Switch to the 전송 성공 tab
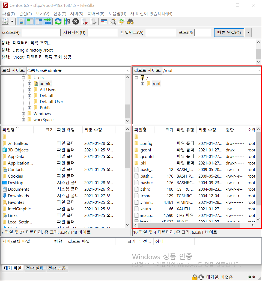The height and width of the screenshot is (281, 262). 57,268
